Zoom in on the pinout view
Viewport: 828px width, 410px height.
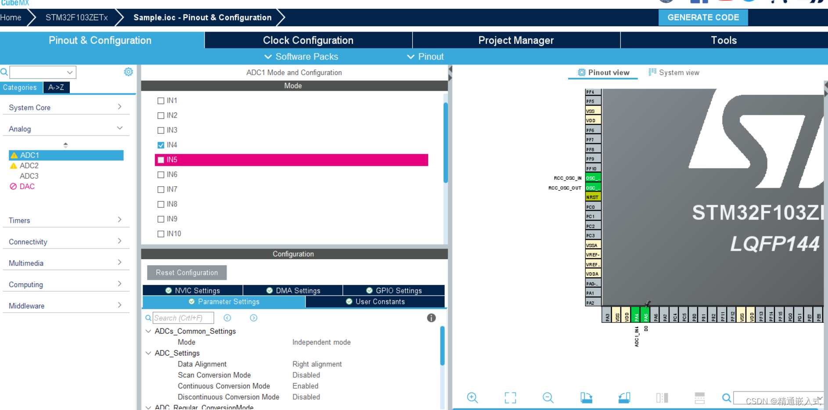coord(472,398)
